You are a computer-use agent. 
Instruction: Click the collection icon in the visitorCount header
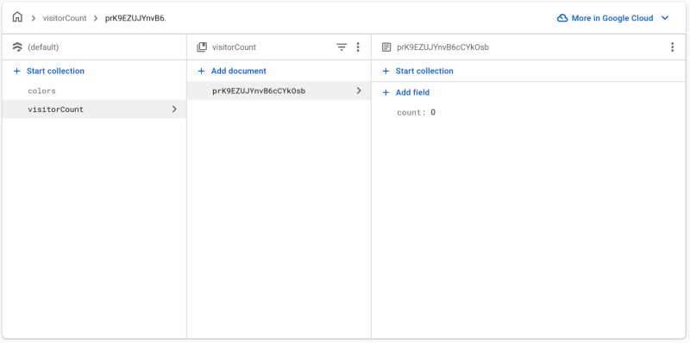point(202,47)
